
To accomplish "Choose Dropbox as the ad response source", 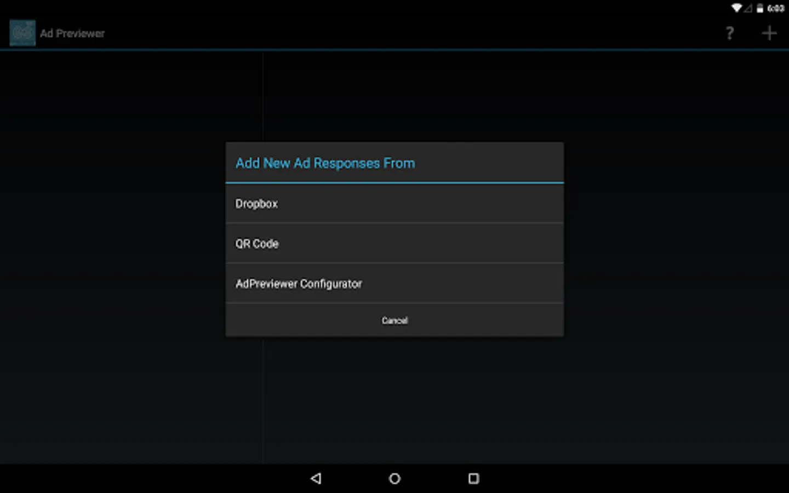I will coord(395,203).
